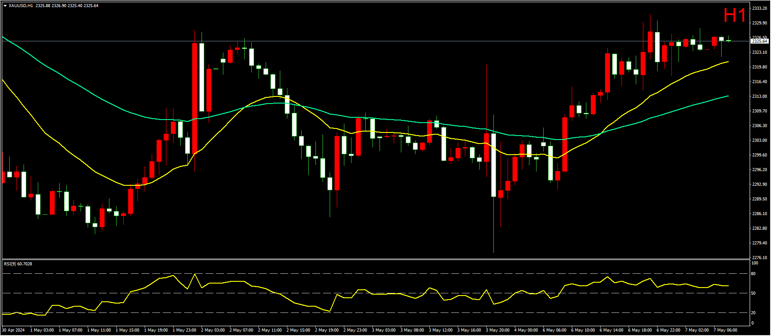Viewport: 771px width, 336px height.
Task: Click the 3 May 08:00 time label
Action: pyautogui.click(x=412, y=330)
